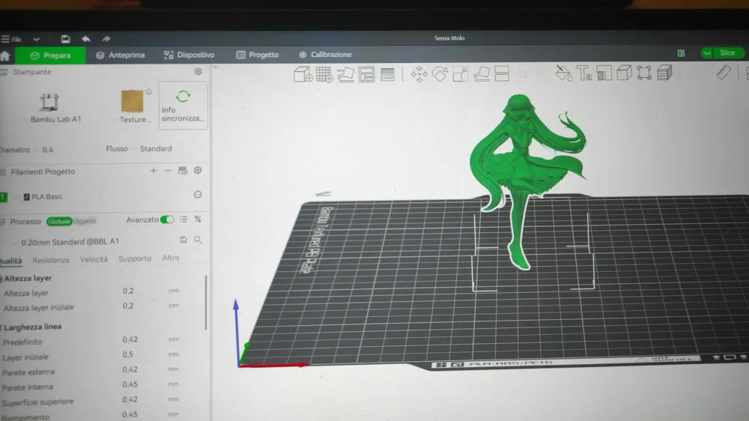Click the Save project icon
749x421 pixels.
(65, 39)
